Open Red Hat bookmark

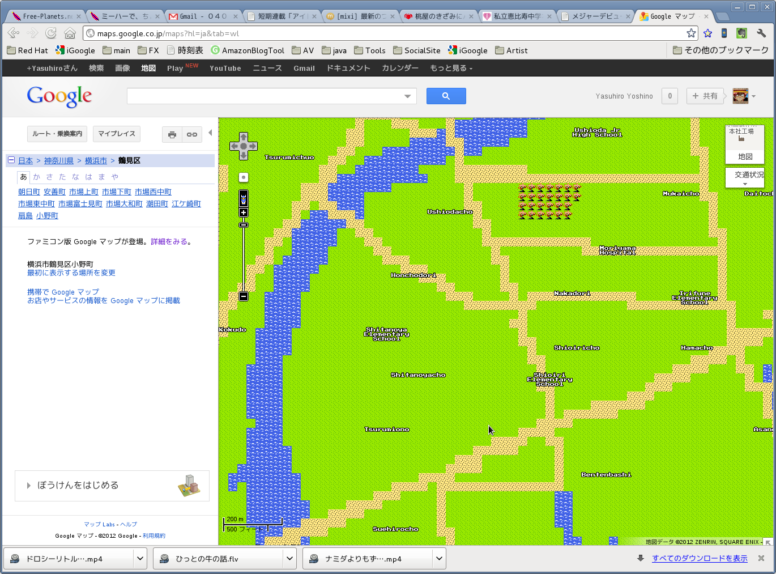tap(28, 50)
